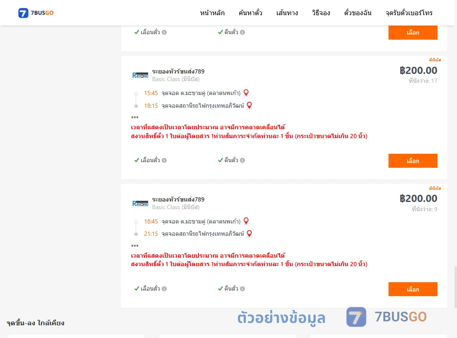This screenshot has width=457, height=338.
Task: Show map pin for 18:45 departure stop
Action: (x=246, y=221)
